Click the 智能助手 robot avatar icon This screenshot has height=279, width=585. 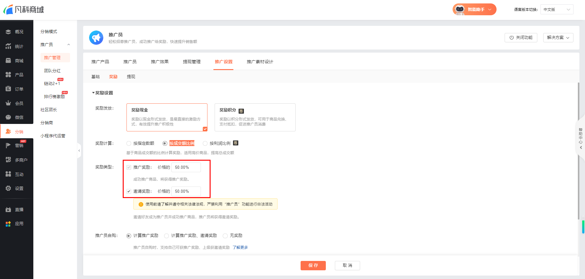(460, 9)
